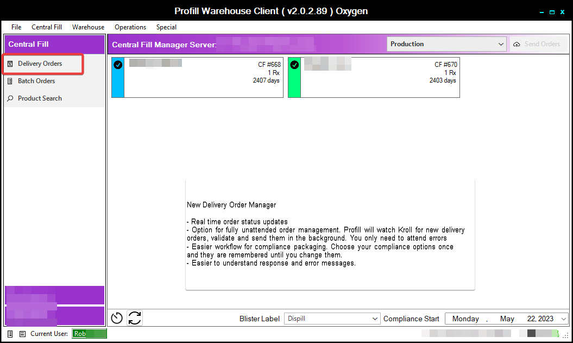Open Product Search in sidebar

coord(54,98)
